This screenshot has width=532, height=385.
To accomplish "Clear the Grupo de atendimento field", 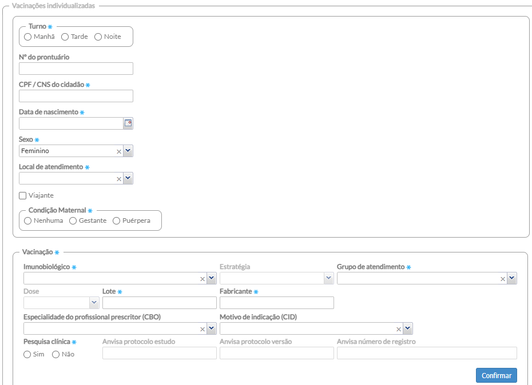I will point(503,279).
